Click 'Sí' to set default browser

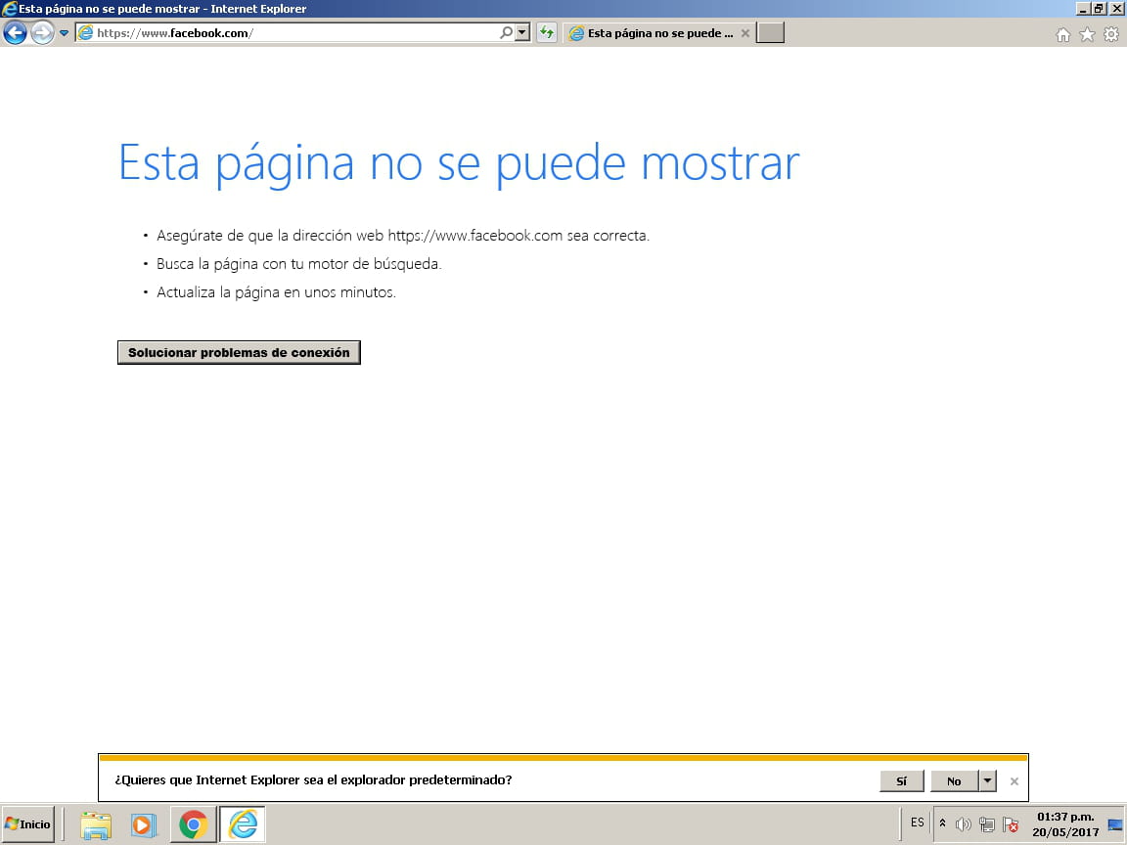point(901,781)
